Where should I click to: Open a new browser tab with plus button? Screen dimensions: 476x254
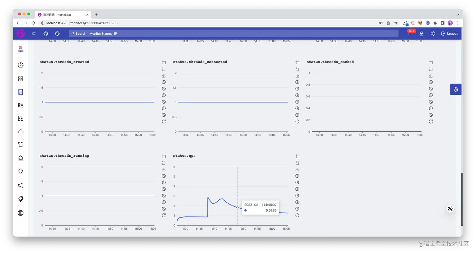[x=96, y=14]
